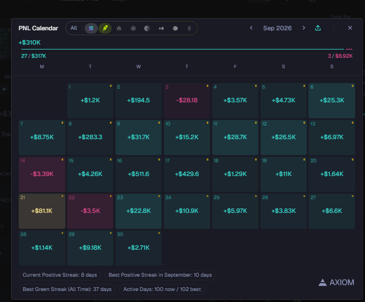Open day 15 cell showing +$4.26K
Screen dimensions: 365x302
[90, 174]
